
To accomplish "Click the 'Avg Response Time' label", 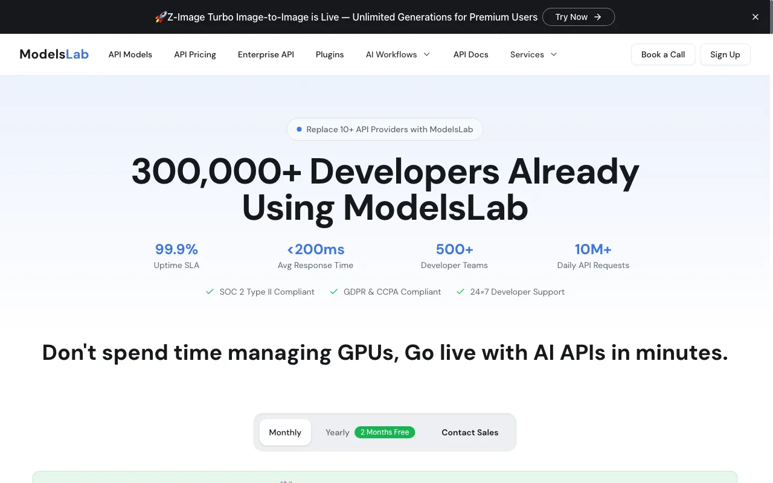I will [315, 265].
